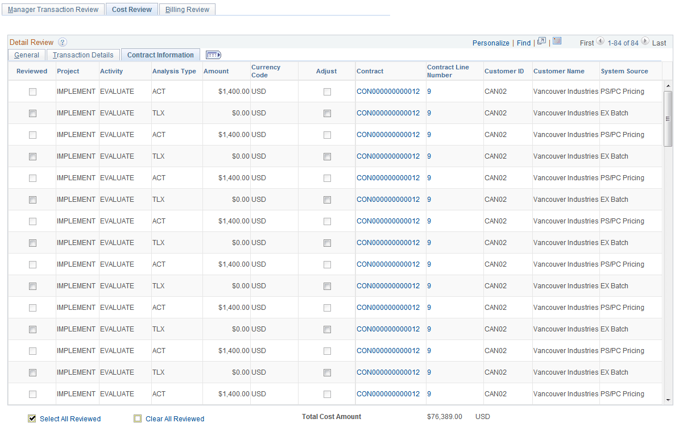The width and height of the screenshot is (679, 427).
Task: Check Clear All Reviewed
Action: coord(138,418)
